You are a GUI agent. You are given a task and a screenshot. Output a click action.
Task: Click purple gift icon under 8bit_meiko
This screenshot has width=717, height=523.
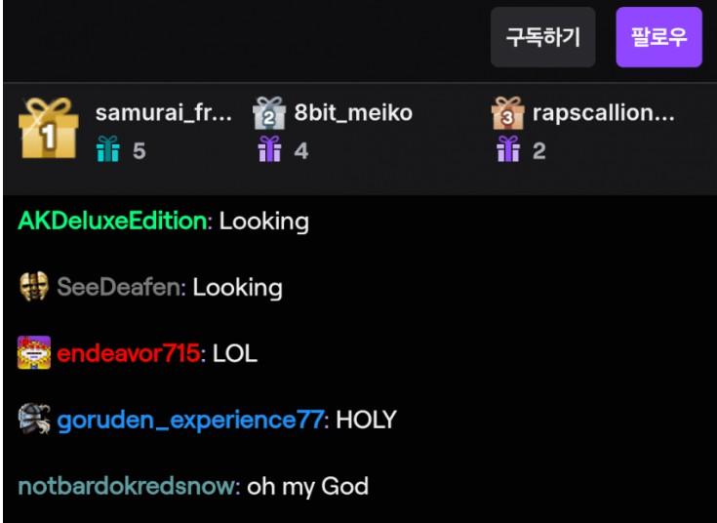270,149
